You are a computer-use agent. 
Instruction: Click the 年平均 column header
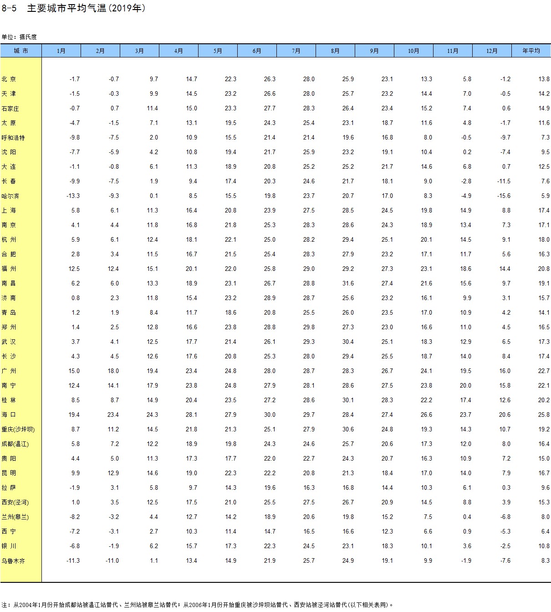coord(531,51)
